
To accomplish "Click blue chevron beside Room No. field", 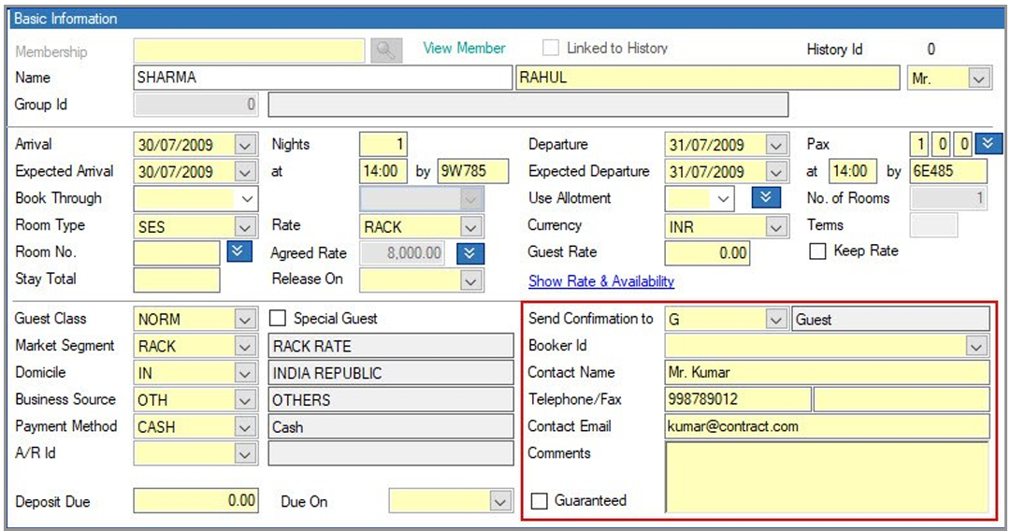I will click(x=238, y=252).
